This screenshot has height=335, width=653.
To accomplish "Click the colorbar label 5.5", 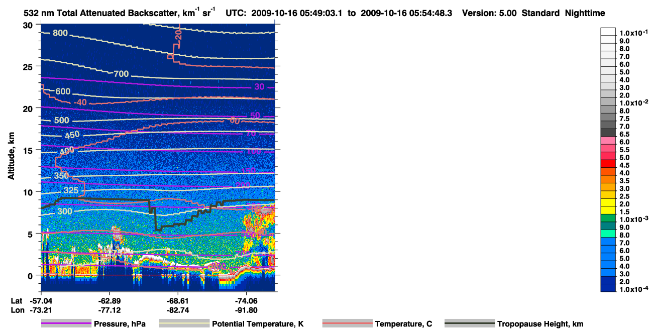I will pos(624,150).
